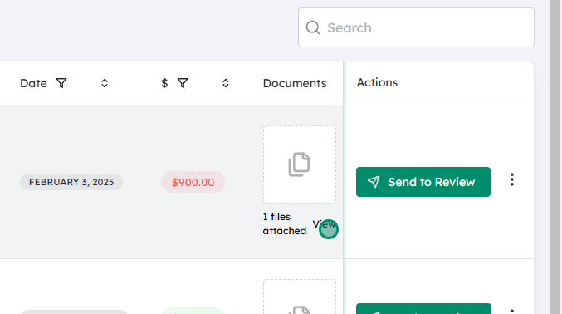Click the Search input field
This screenshot has width=562, height=314.
(x=416, y=27)
